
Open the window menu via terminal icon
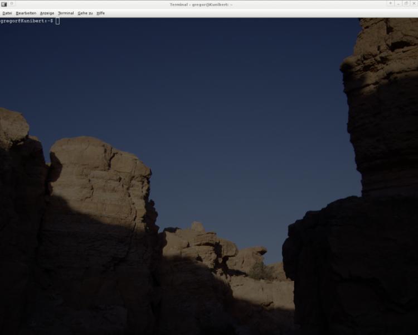click(x=4, y=4)
